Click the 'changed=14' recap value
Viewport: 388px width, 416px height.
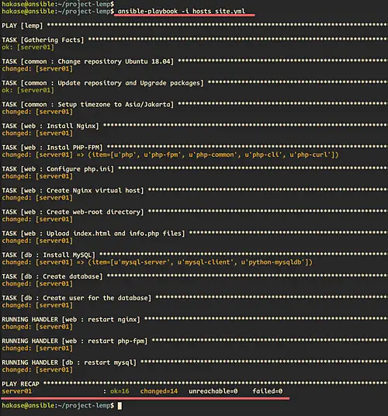[159, 391]
